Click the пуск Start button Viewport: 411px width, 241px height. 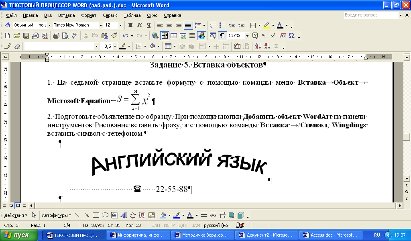(x=19, y=235)
